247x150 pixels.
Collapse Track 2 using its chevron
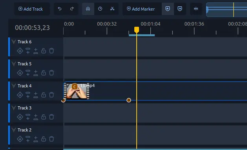14,130
